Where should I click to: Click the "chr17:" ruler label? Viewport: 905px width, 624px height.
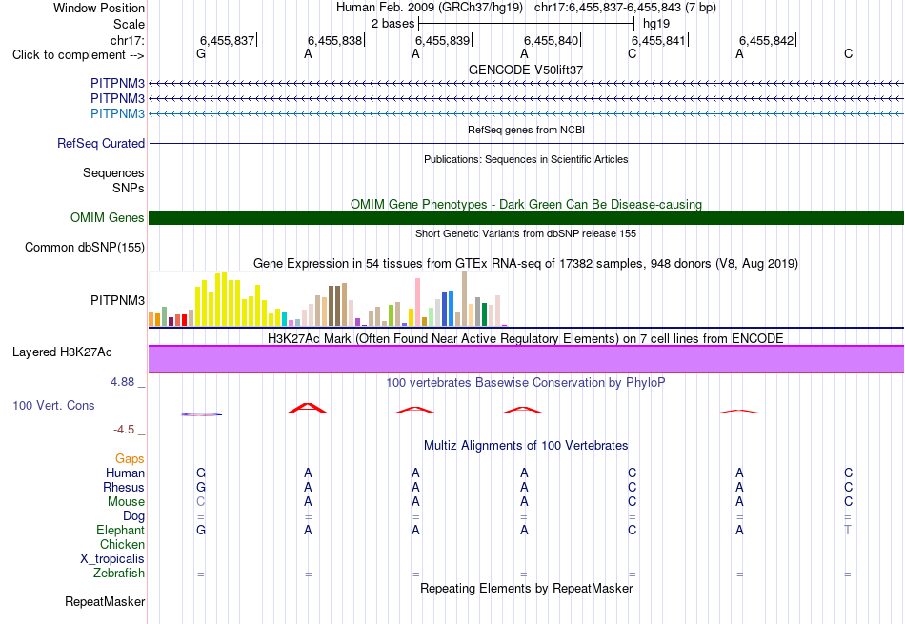tap(127, 40)
